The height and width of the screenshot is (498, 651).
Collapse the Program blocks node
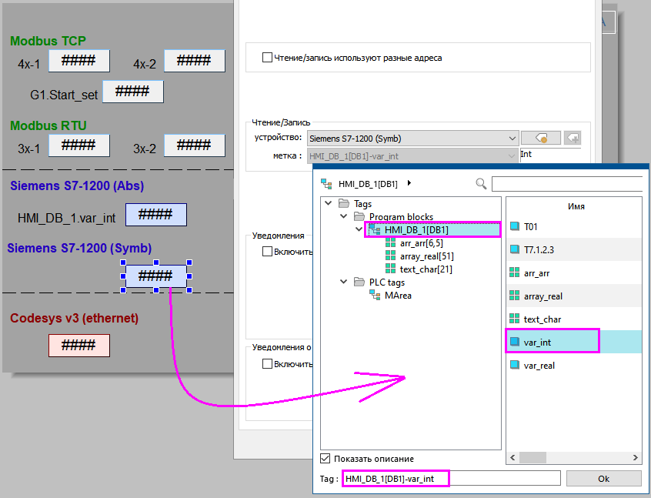[343, 216]
